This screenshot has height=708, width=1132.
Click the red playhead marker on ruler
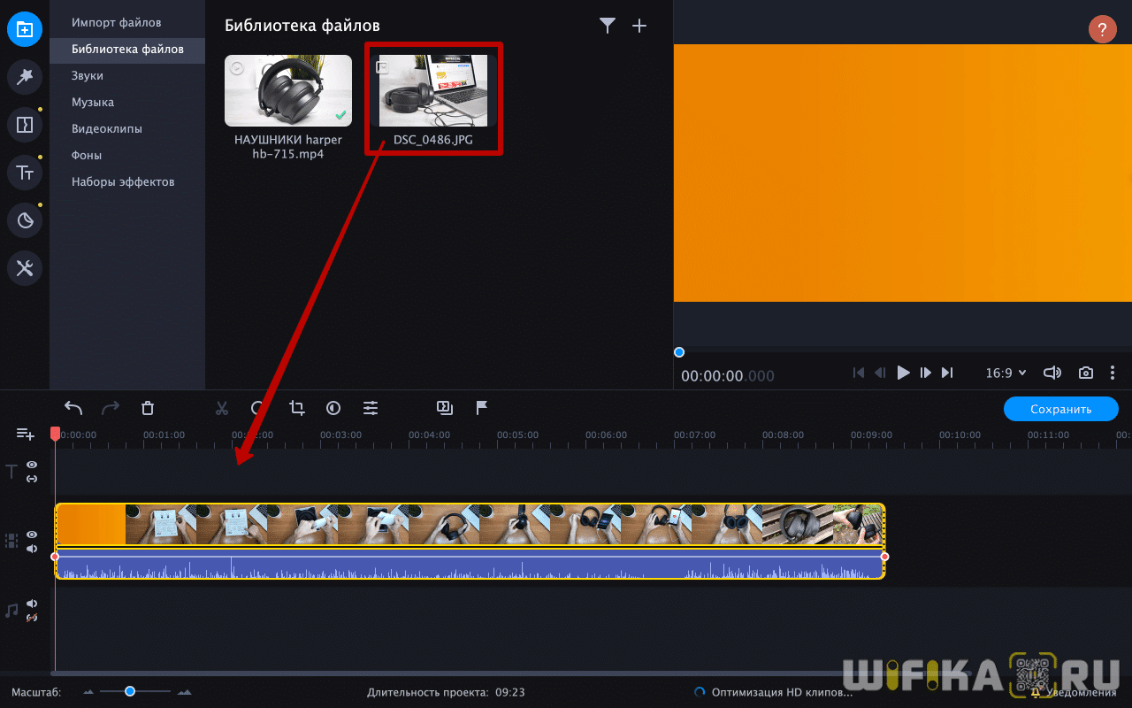55,433
